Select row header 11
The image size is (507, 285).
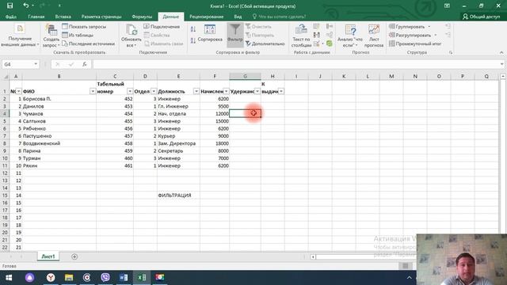[5, 165]
